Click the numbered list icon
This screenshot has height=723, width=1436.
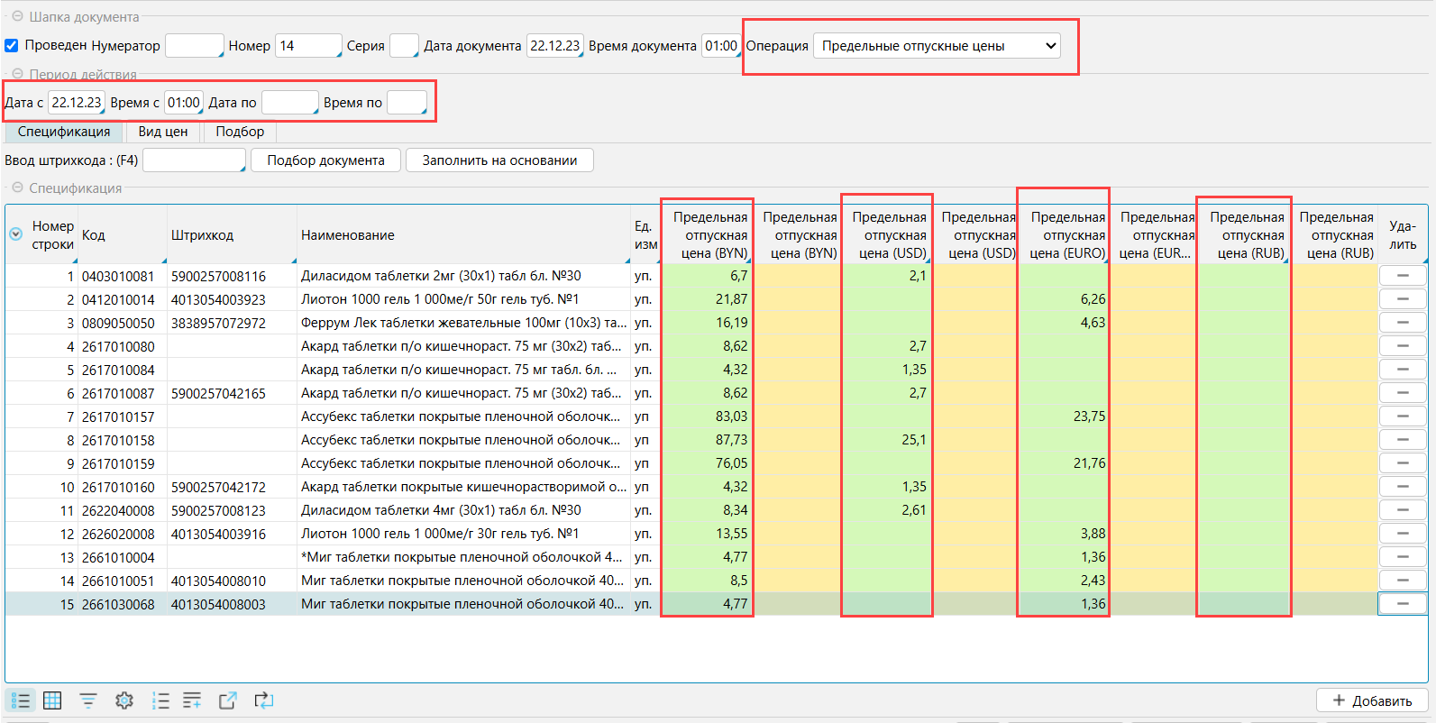click(160, 700)
